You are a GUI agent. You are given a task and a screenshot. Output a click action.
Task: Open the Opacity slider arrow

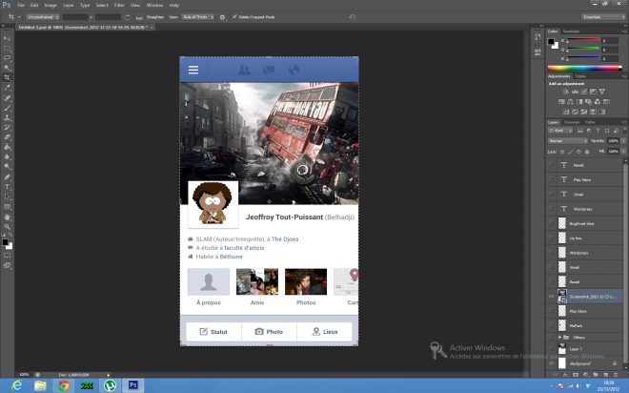point(623,141)
